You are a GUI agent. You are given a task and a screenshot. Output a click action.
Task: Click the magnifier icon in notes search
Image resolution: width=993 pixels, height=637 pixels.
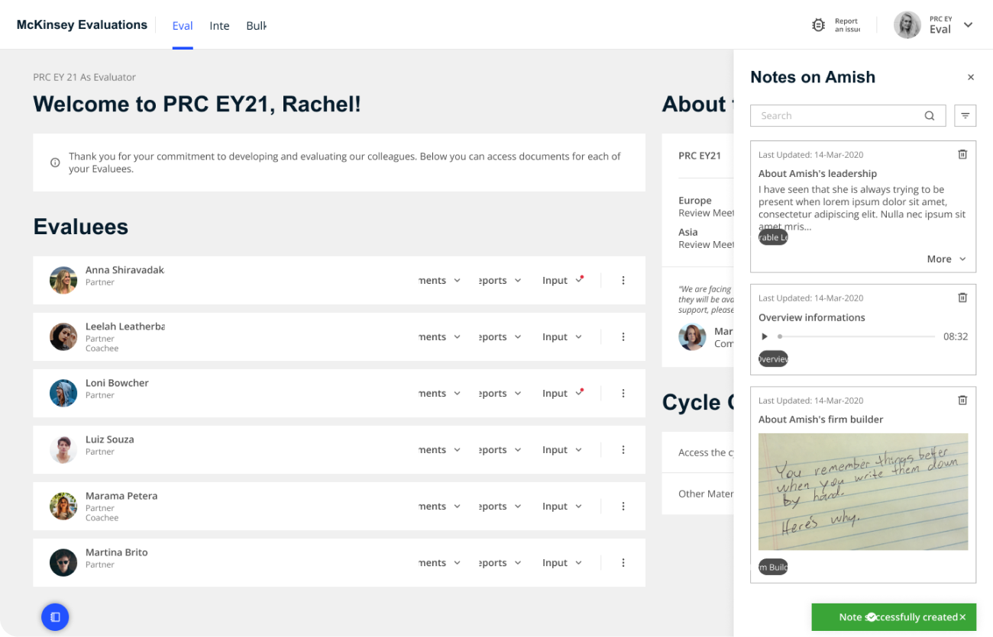tap(930, 116)
